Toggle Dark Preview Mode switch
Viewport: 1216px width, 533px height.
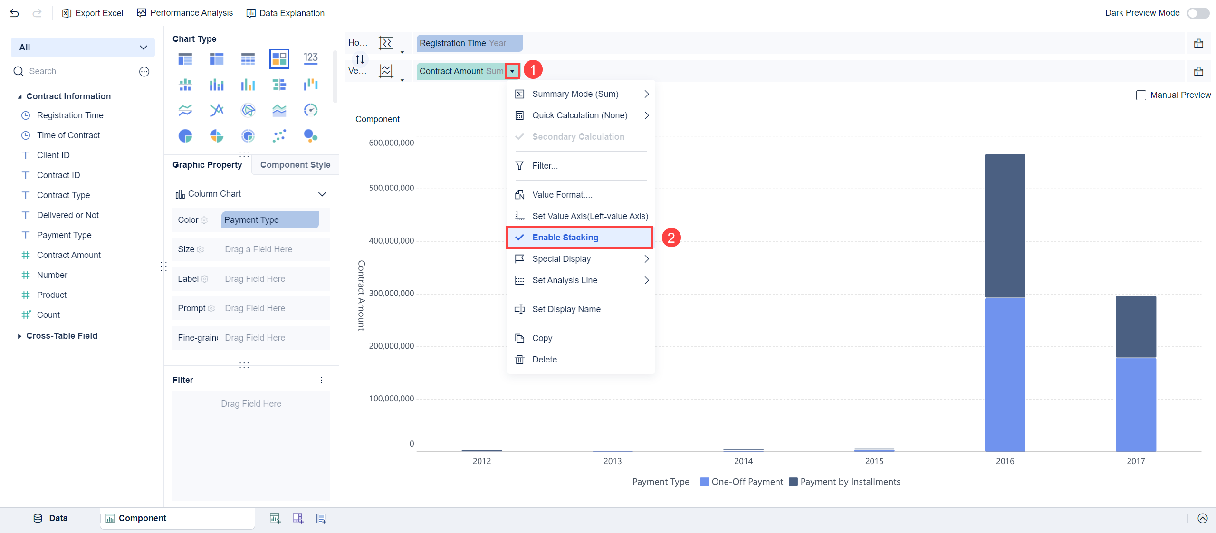click(x=1197, y=13)
